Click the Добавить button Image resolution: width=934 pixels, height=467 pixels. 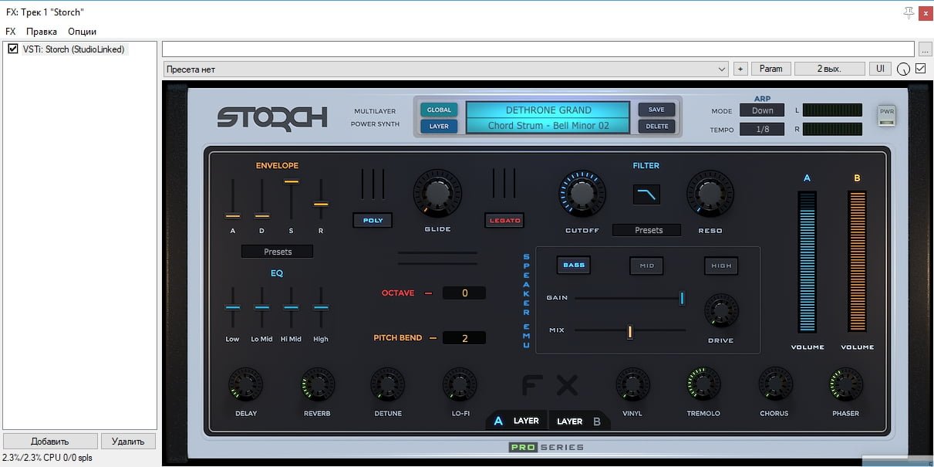(x=50, y=442)
